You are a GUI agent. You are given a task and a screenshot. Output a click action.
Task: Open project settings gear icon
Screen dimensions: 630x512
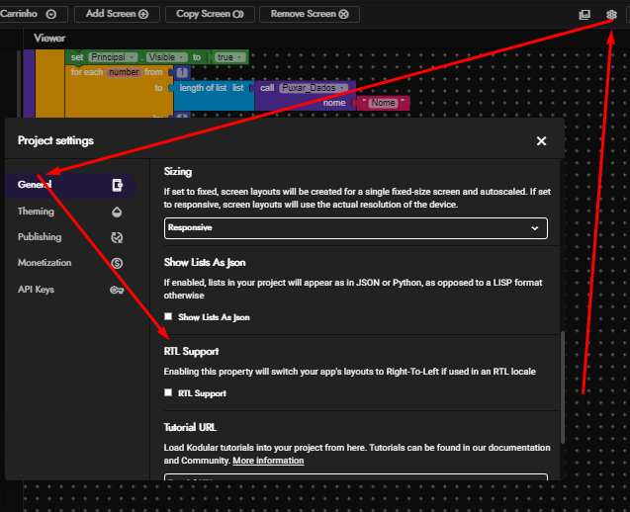coord(611,15)
